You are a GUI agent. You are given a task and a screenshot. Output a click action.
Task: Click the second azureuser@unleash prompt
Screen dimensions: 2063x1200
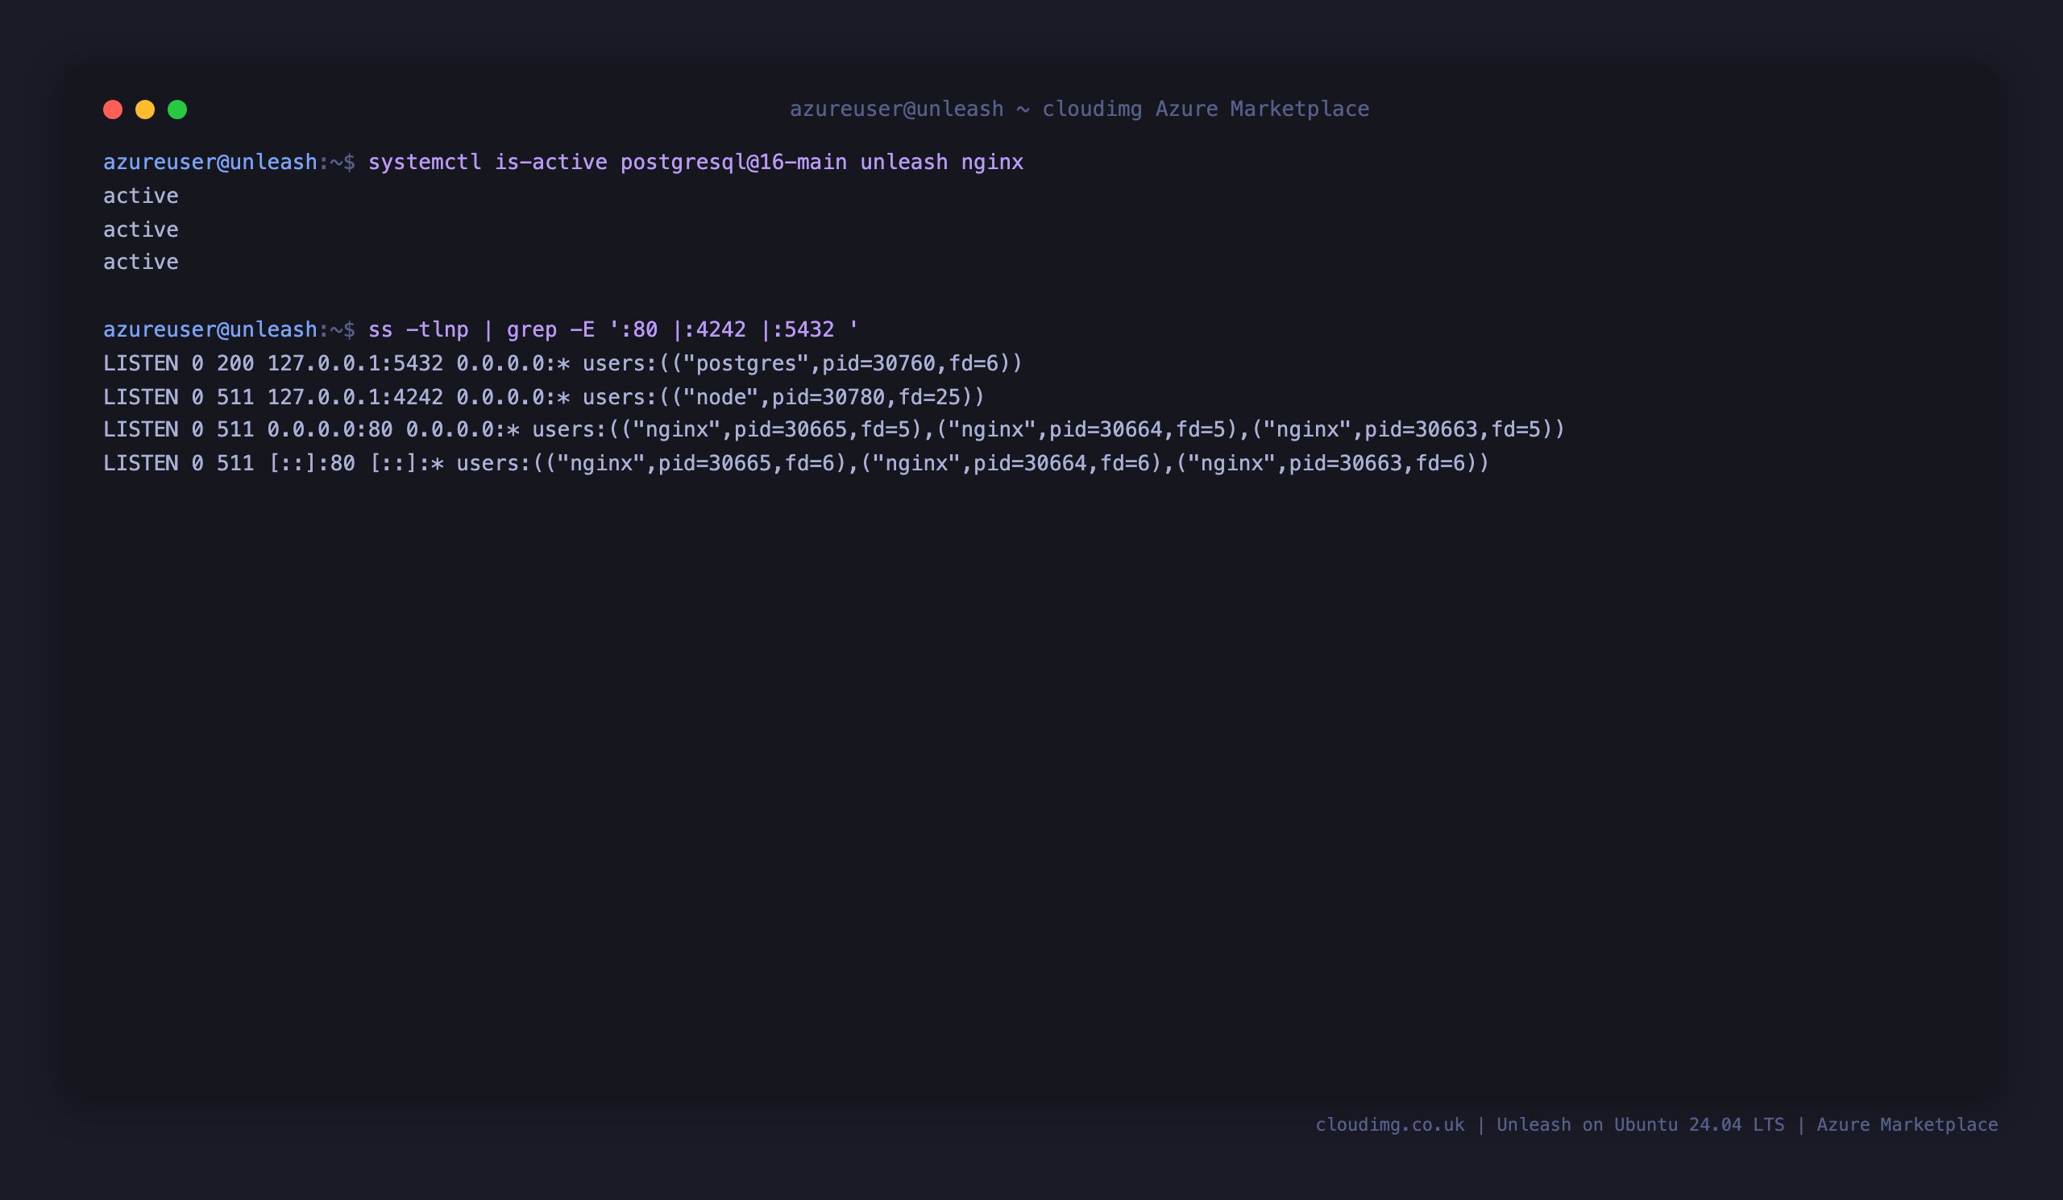tap(210, 329)
